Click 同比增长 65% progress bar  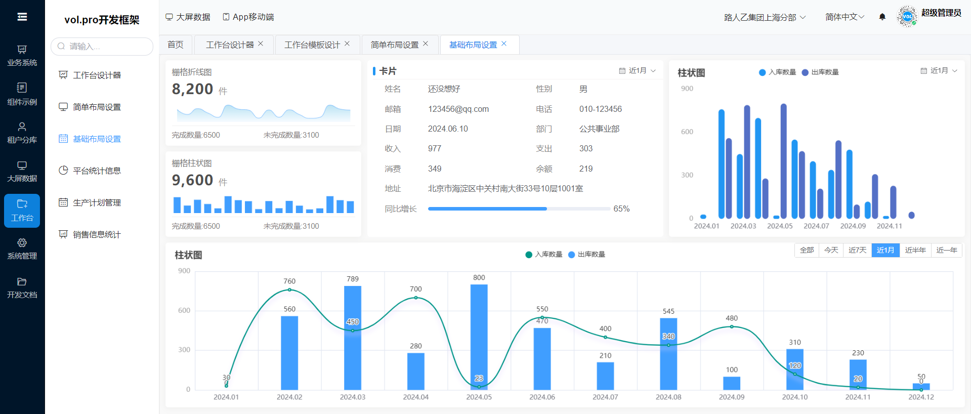pyautogui.click(x=519, y=209)
